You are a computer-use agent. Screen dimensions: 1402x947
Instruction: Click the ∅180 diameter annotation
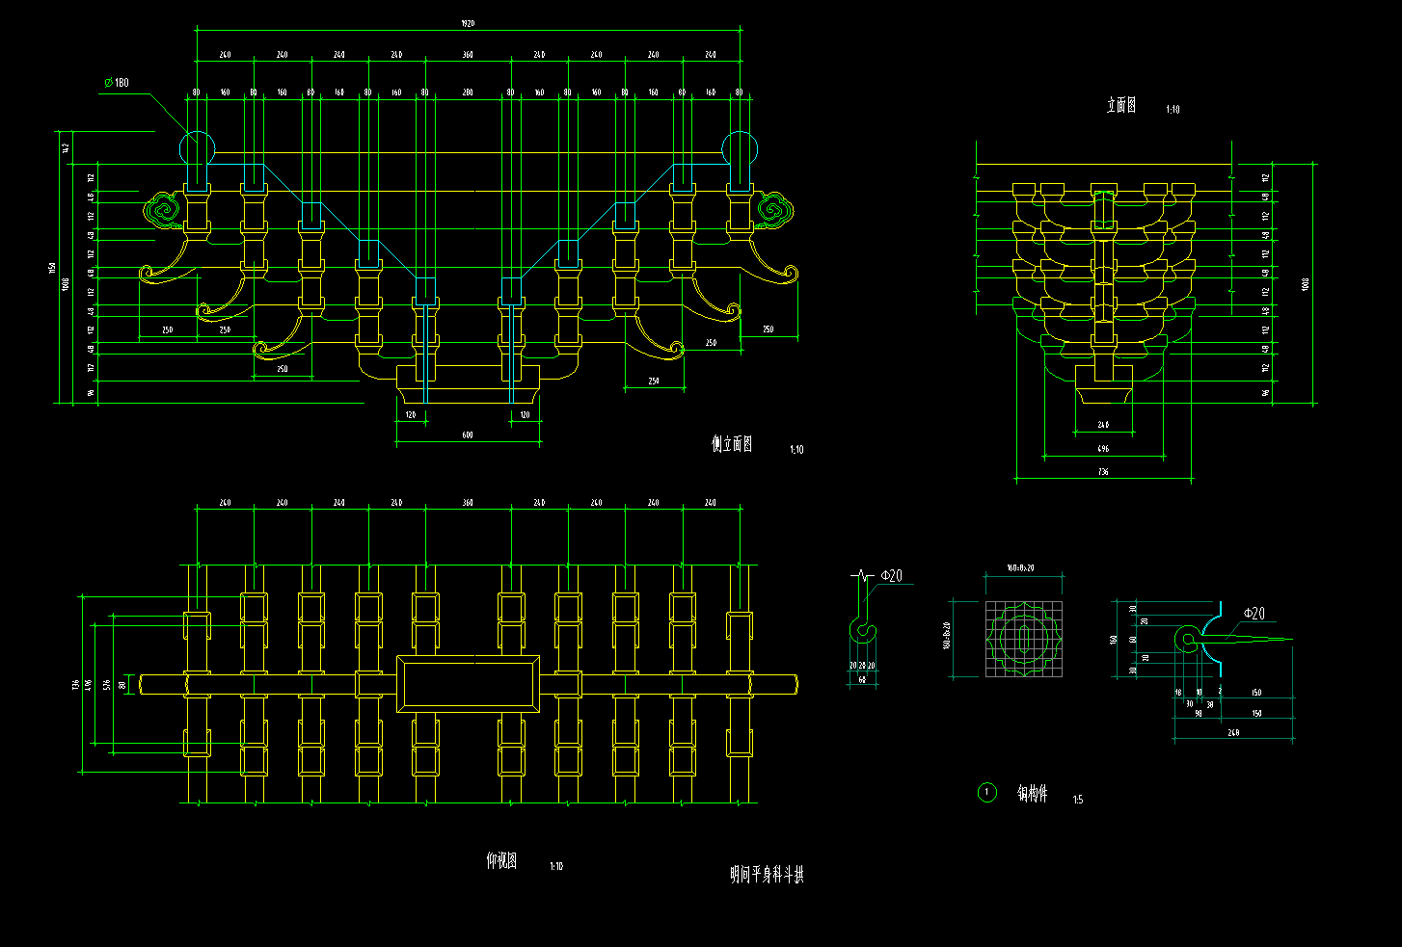tap(117, 83)
